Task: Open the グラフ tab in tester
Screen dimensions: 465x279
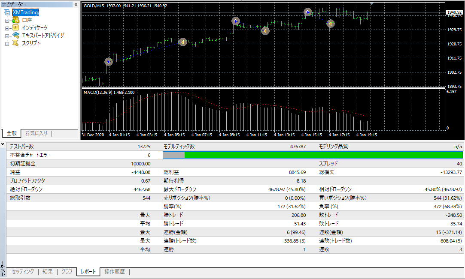Action: [x=67, y=272]
